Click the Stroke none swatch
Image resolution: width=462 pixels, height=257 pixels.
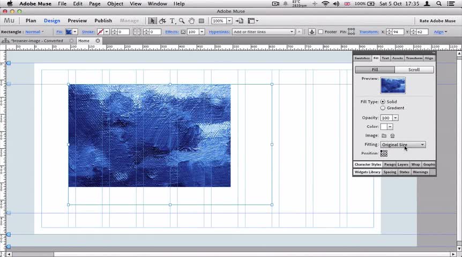point(100,32)
